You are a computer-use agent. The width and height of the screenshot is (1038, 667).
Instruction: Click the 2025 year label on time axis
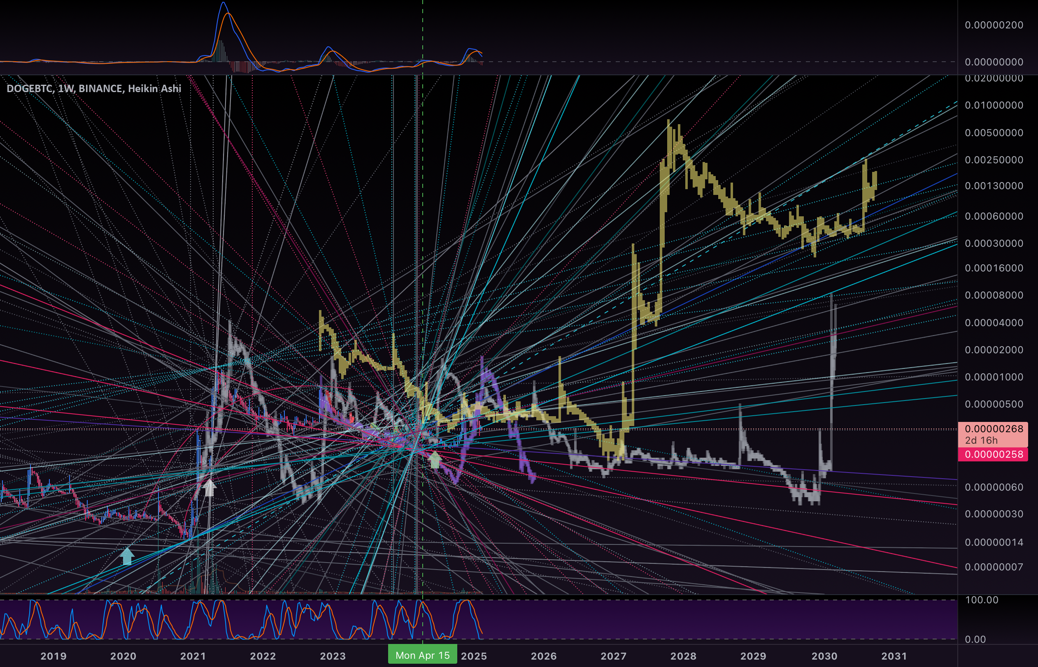[x=474, y=656]
